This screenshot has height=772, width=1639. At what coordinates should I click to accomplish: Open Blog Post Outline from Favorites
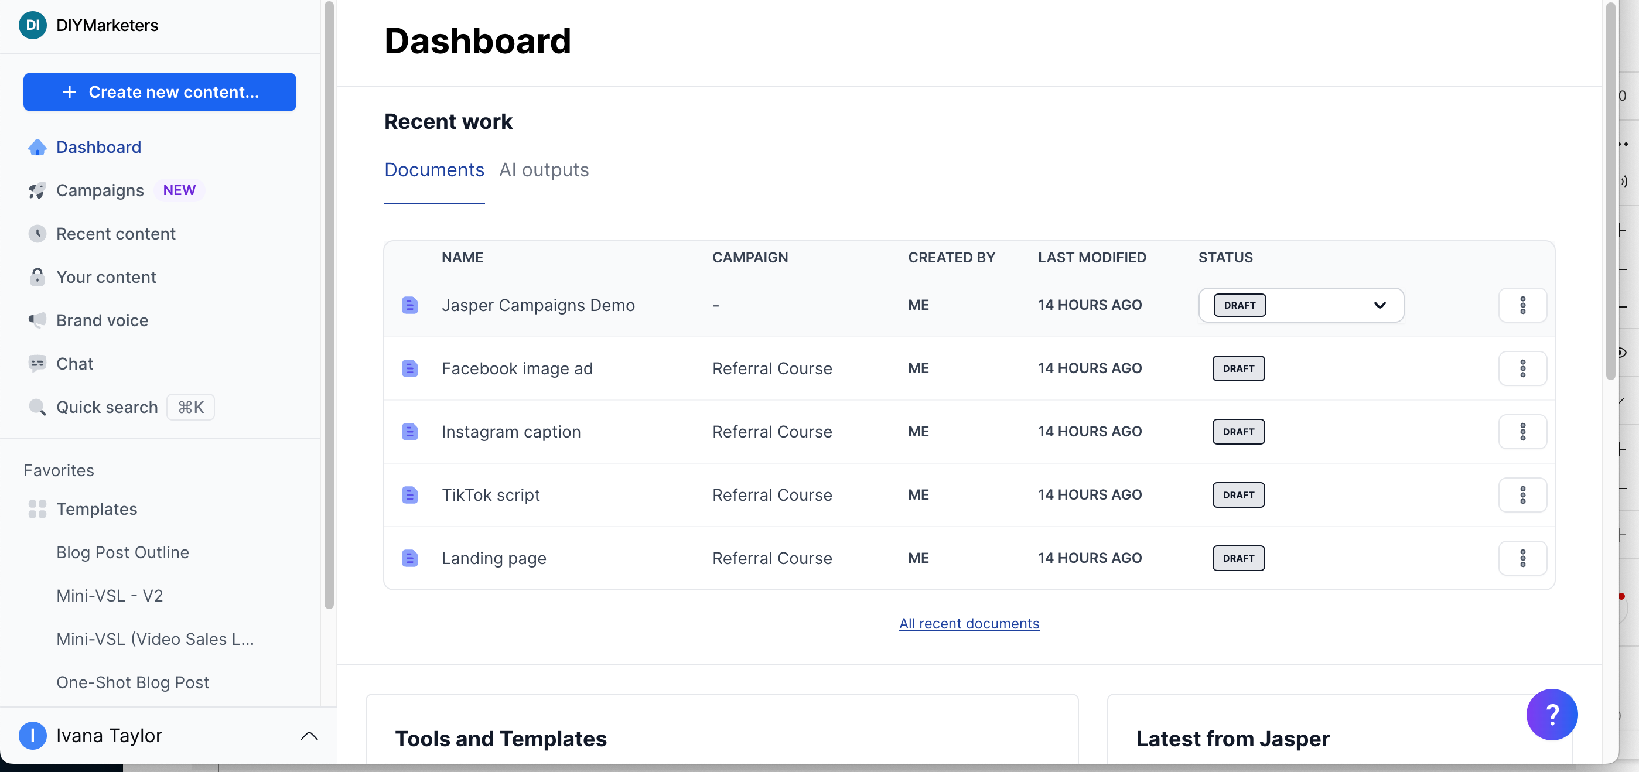(x=122, y=552)
